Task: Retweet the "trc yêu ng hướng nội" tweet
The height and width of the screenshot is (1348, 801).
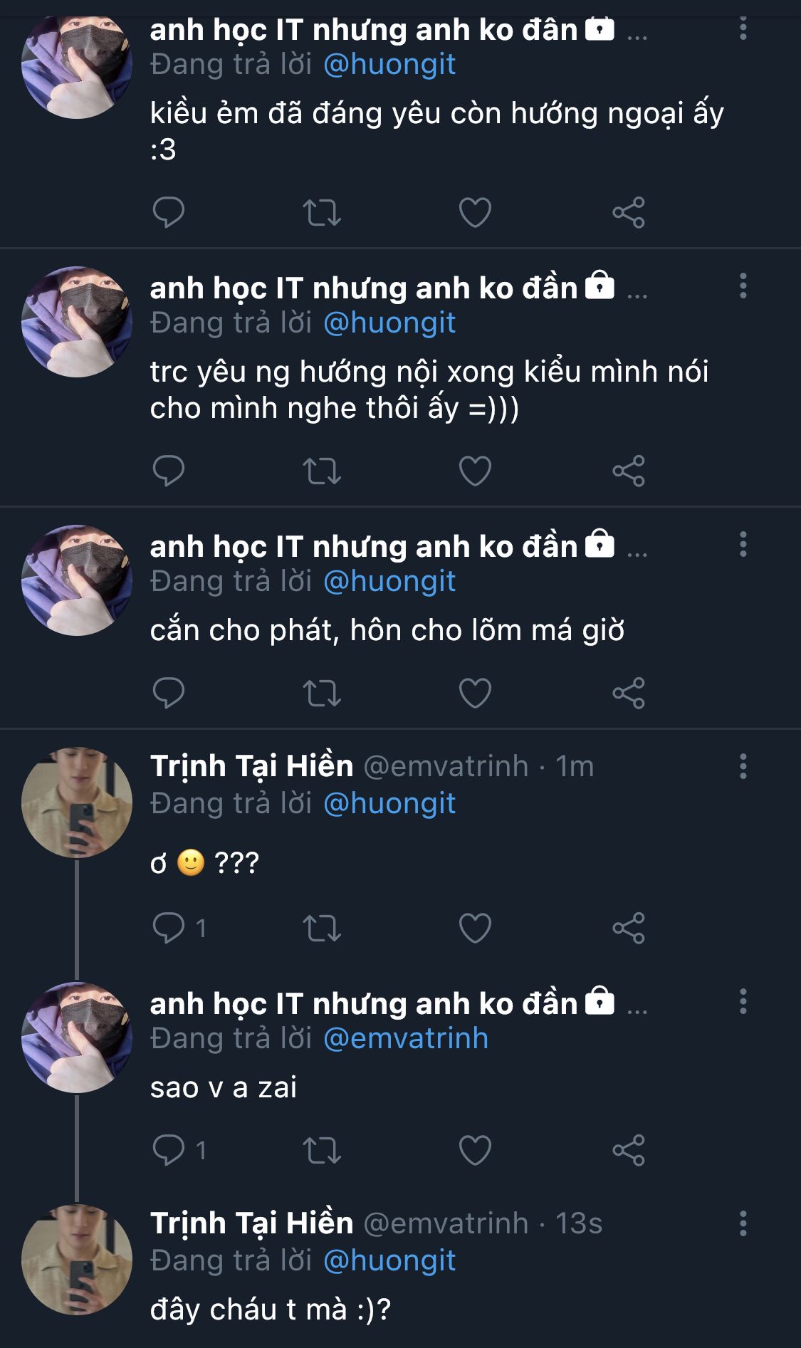Action: point(322,471)
